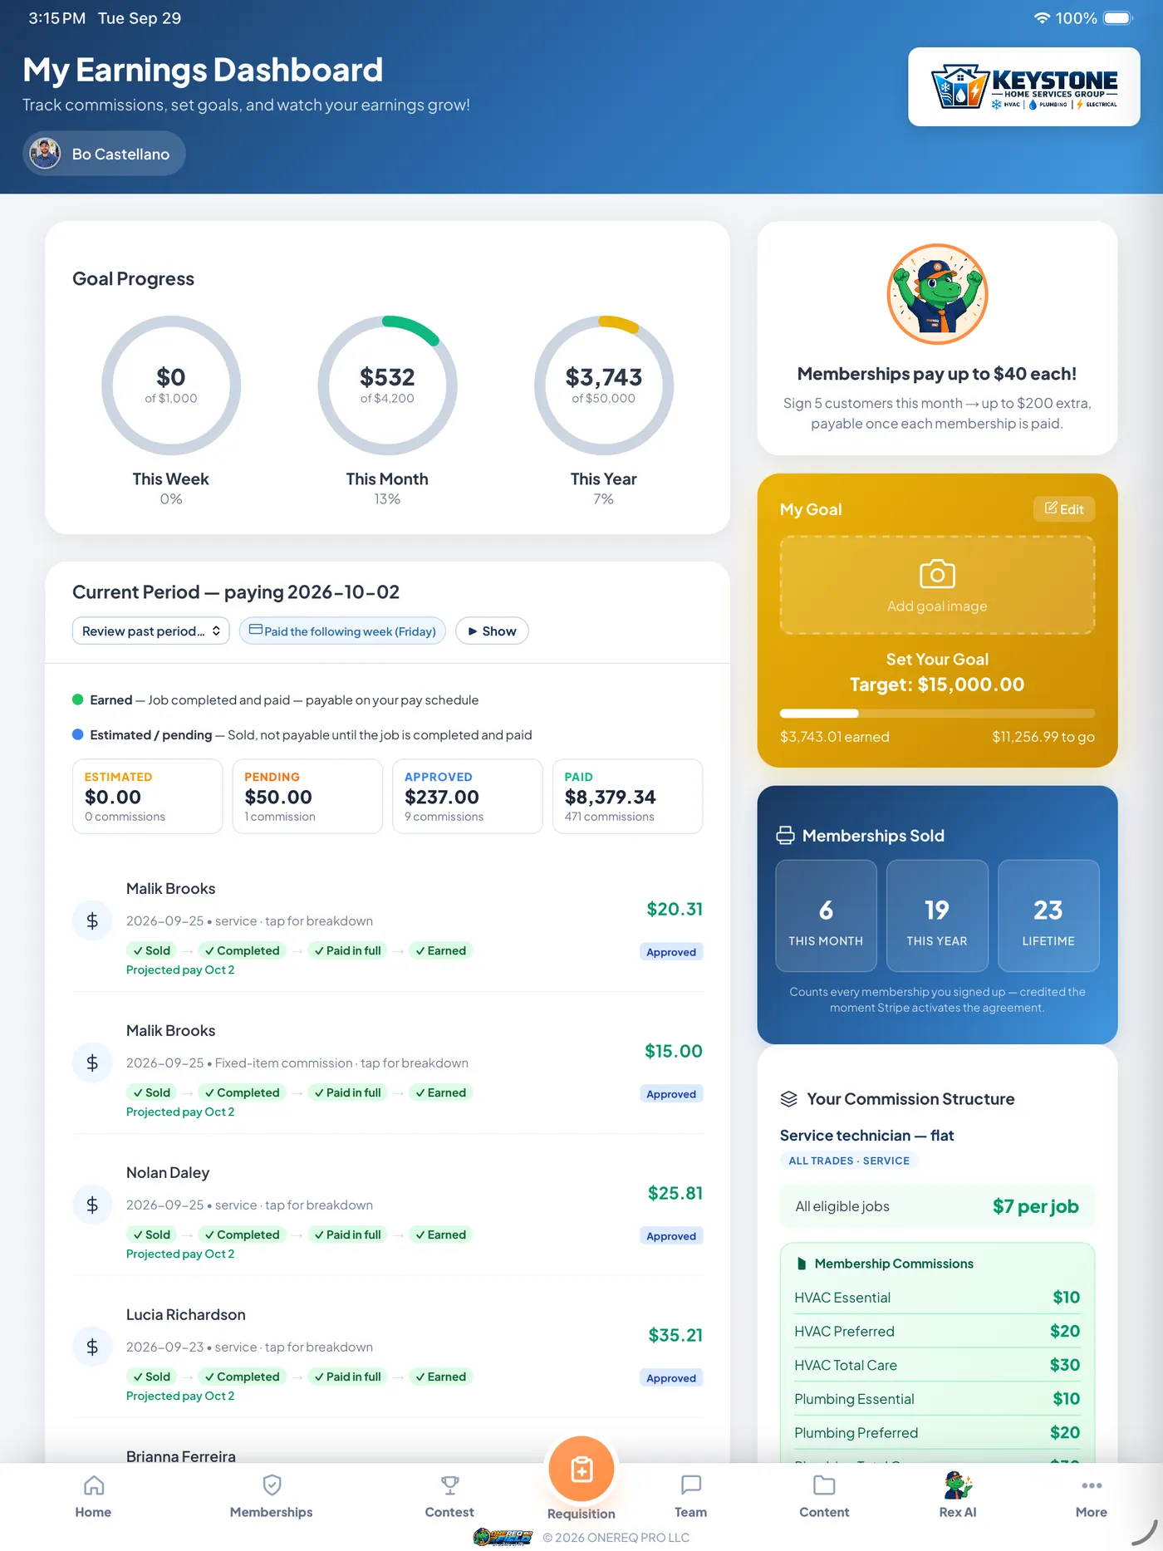Image resolution: width=1163 pixels, height=1551 pixels.
Task: Open the Paid $8,379.34 card
Action: click(x=627, y=796)
